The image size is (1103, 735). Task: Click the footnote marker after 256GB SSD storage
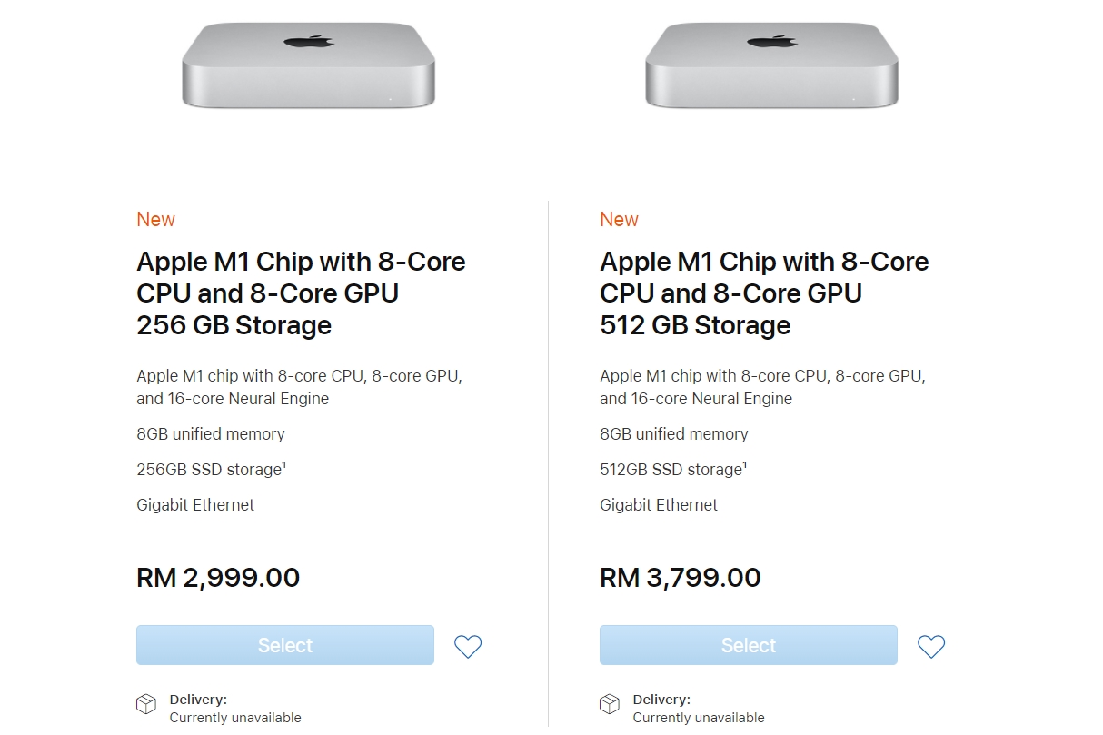[x=284, y=465]
